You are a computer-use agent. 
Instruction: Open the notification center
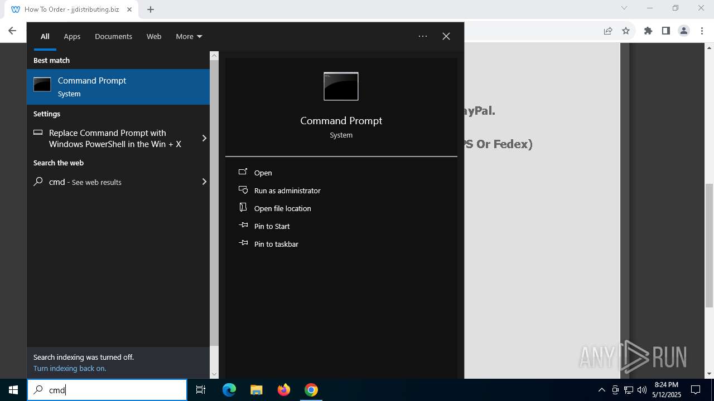point(696,390)
